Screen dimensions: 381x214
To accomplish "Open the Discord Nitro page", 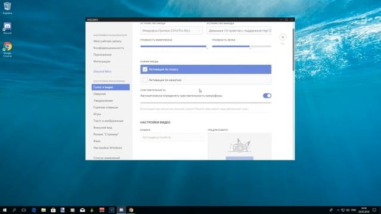I will 102,71.
